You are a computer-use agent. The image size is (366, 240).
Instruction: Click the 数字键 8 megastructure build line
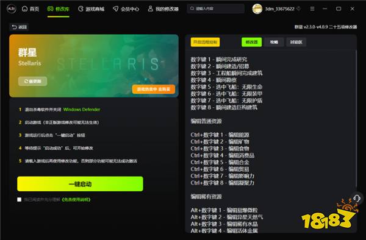coord(224,107)
